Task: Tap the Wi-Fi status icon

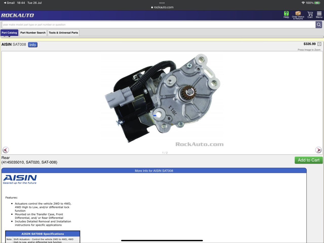Action: [x=303, y=3]
